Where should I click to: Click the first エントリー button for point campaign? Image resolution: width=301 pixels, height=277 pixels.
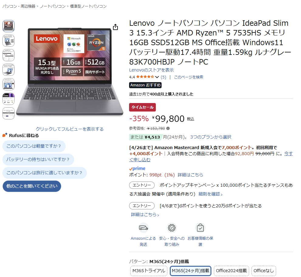click(142, 185)
